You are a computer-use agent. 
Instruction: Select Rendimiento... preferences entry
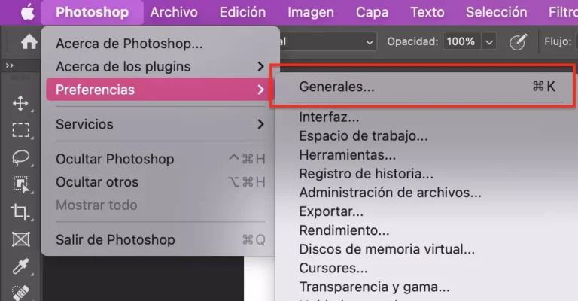pos(344,230)
